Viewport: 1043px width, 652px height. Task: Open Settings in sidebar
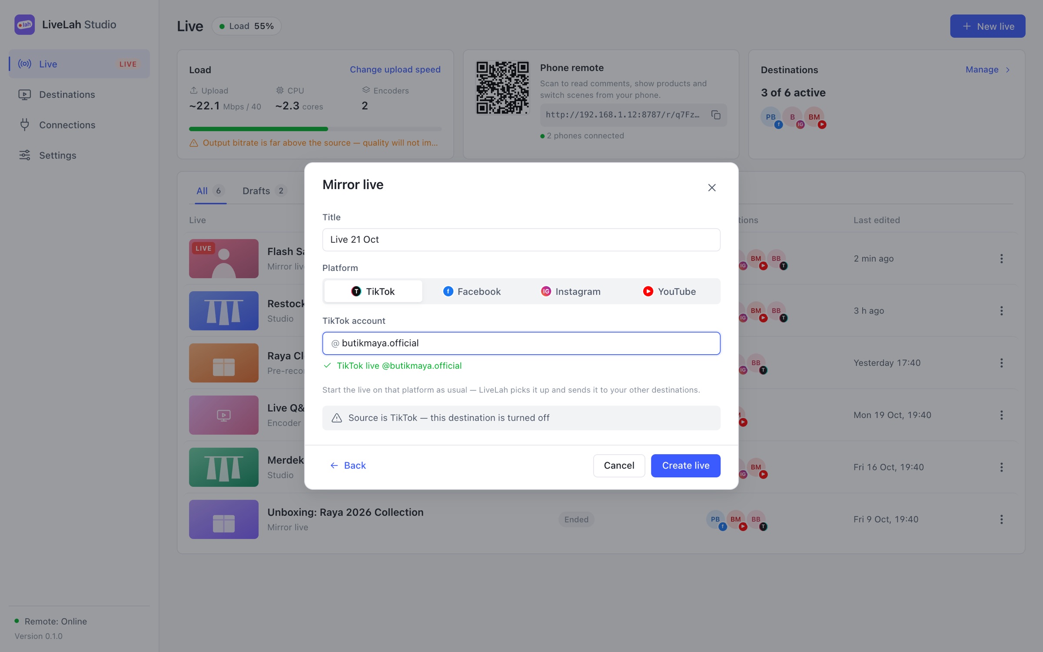79,155
